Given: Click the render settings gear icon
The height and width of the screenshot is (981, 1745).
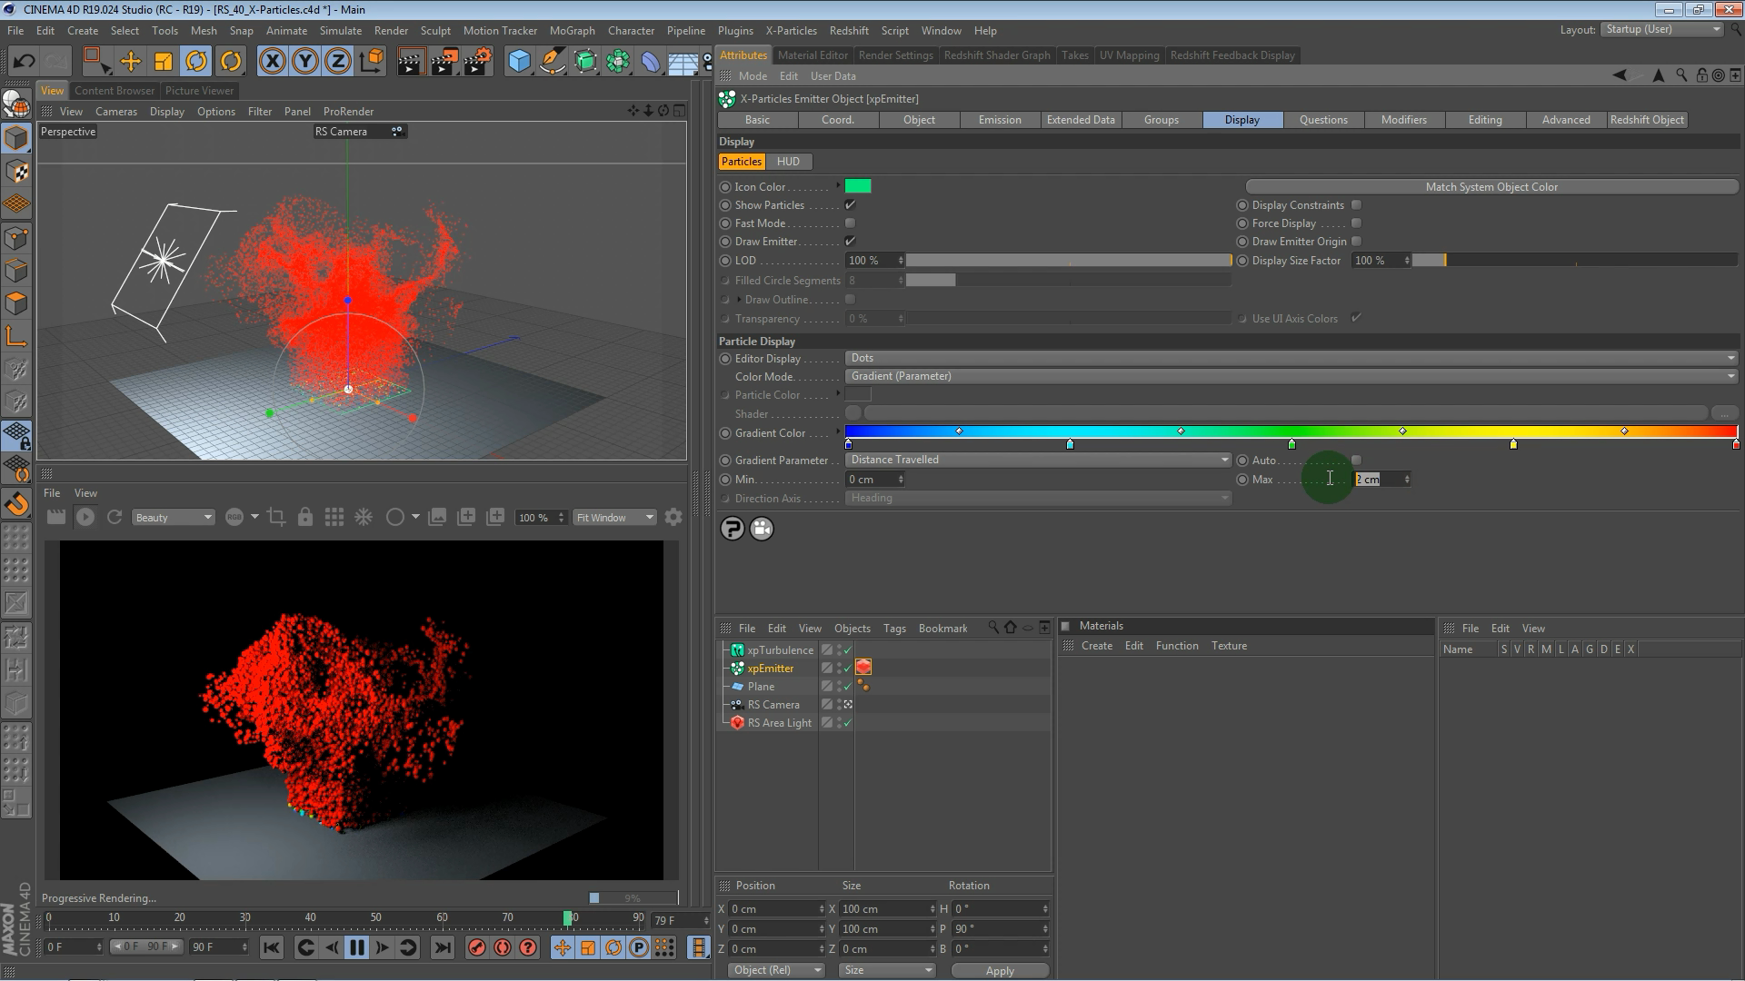Looking at the screenshot, I should pyautogui.click(x=673, y=517).
